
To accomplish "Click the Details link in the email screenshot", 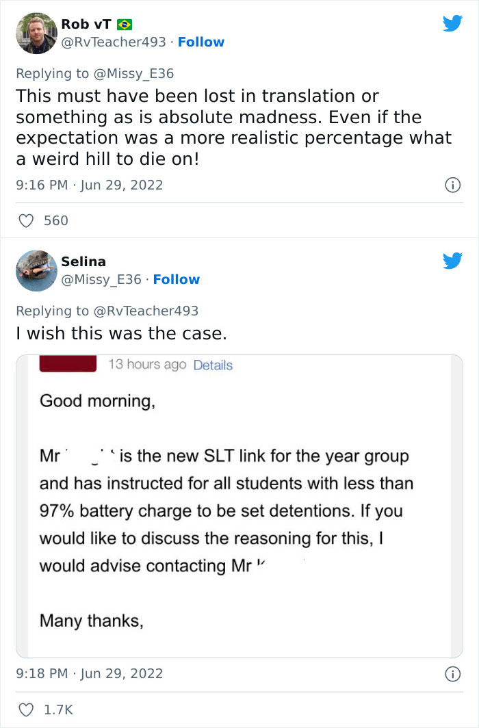I will (x=213, y=365).
